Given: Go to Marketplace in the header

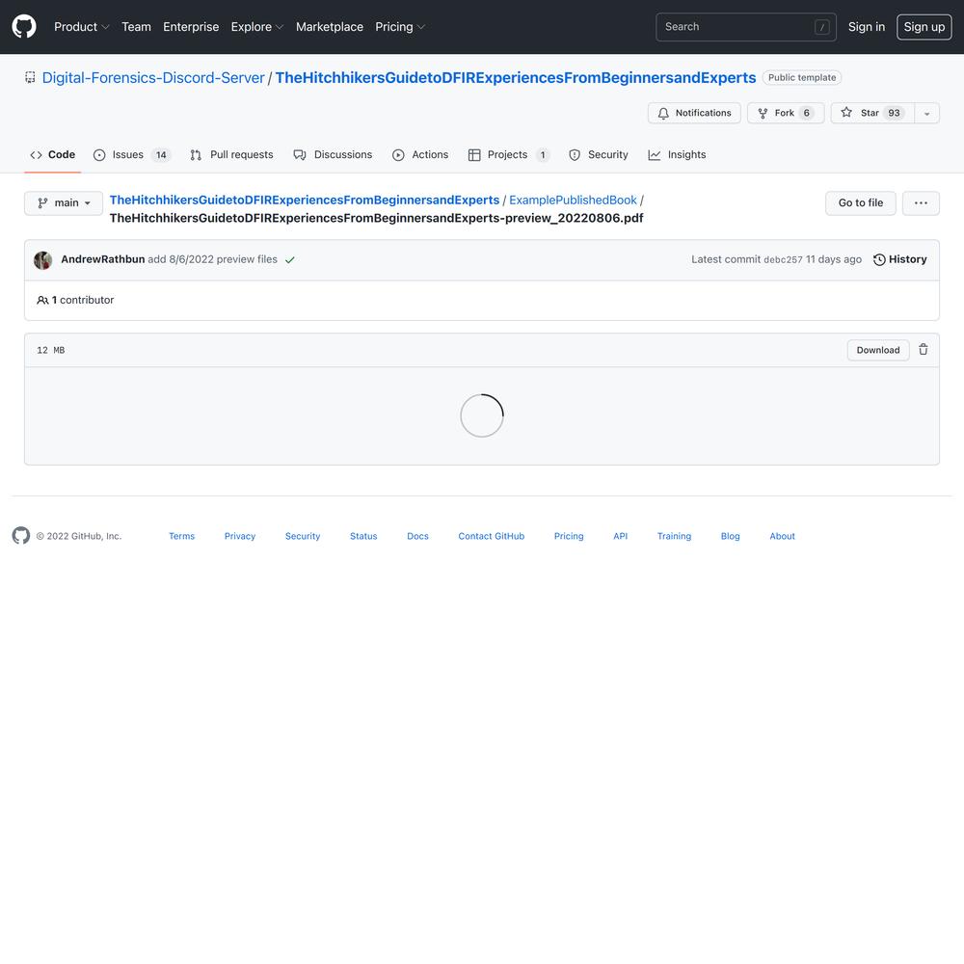Looking at the screenshot, I should [x=330, y=27].
